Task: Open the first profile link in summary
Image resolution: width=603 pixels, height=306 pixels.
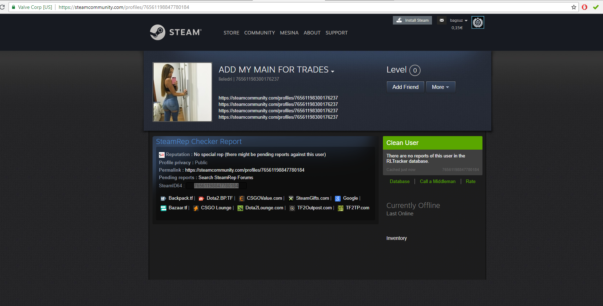Action: (278, 98)
